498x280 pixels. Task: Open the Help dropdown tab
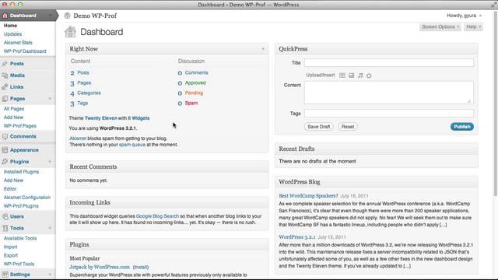(x=473, y=27)
